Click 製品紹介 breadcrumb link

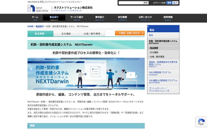click(40, 26)
